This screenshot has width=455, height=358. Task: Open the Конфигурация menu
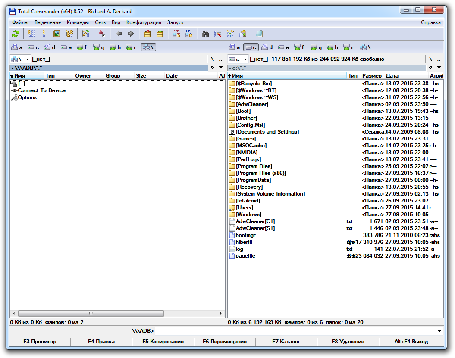coord(144,22)
